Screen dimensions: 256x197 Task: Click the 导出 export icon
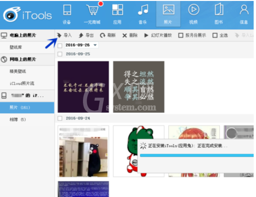(81, 35)
